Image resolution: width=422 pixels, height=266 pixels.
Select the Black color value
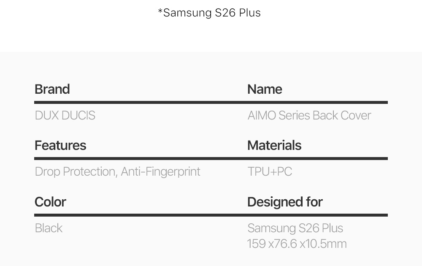49,228
